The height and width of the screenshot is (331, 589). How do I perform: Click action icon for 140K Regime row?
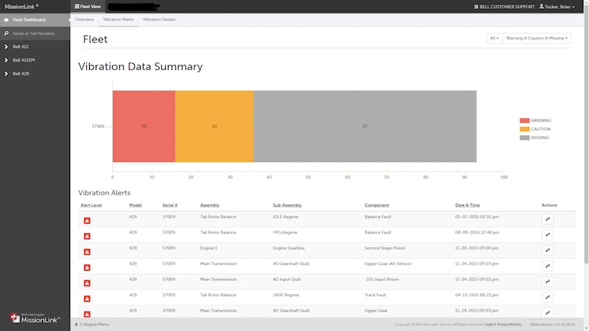(547, 297)
